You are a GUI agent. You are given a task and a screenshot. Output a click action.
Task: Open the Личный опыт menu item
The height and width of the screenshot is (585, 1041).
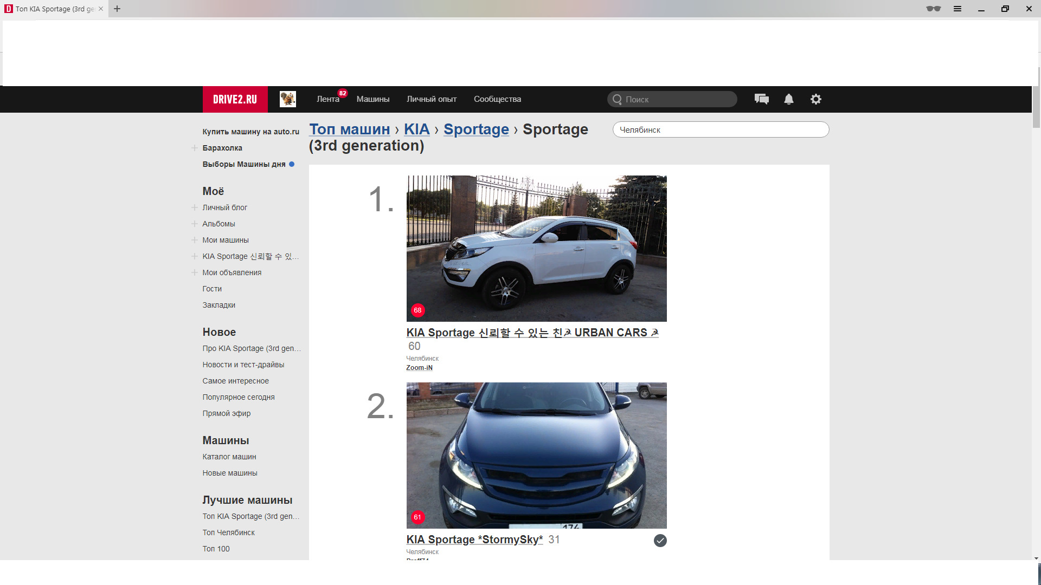point(432,99)
